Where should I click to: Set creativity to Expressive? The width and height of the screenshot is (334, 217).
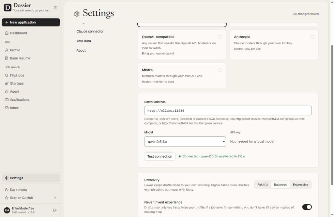(300, 185)
